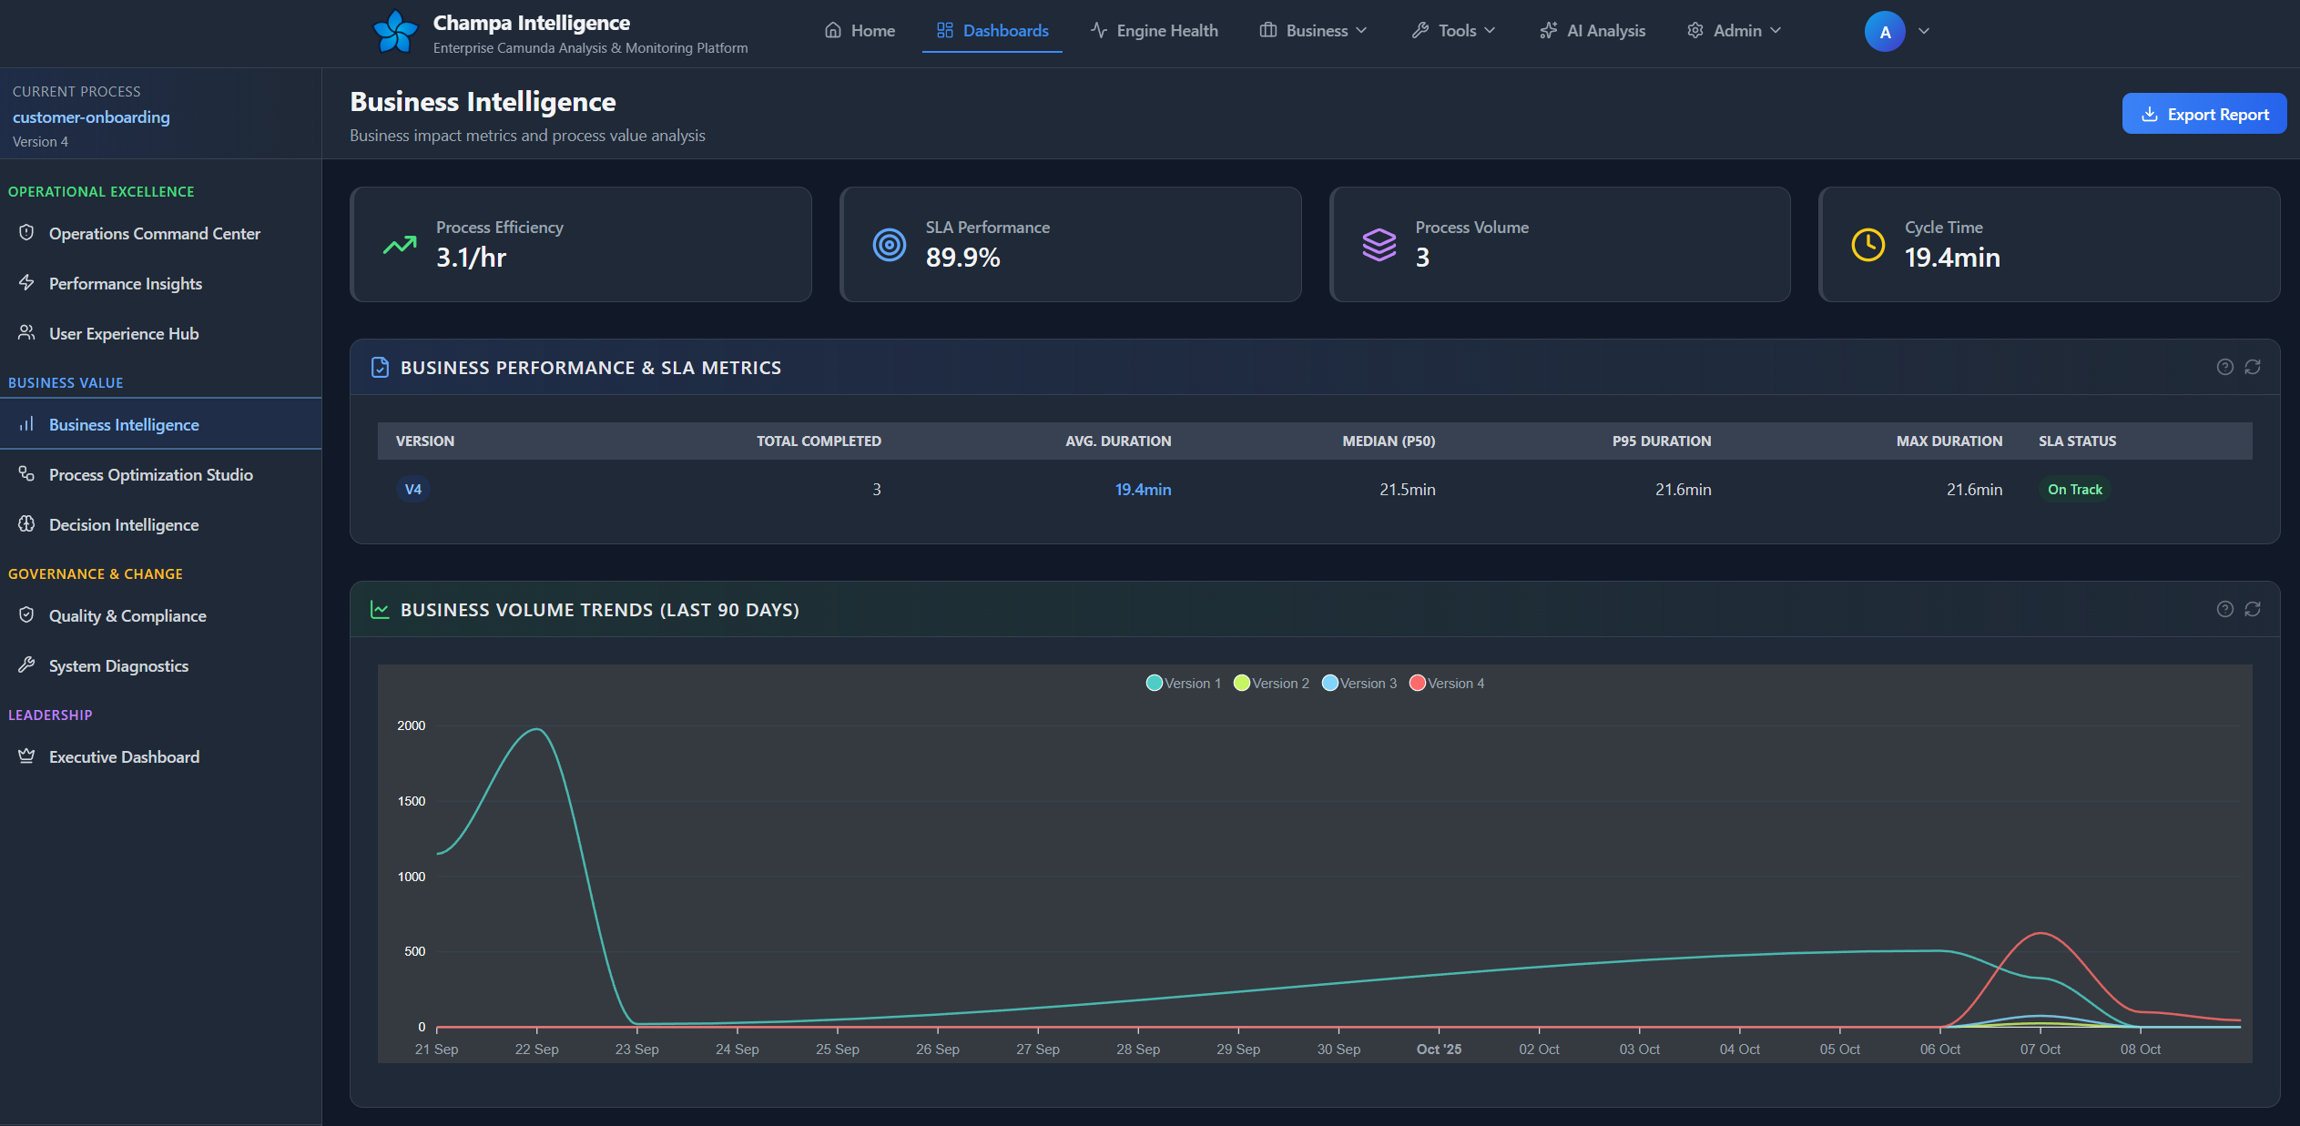Open the customer-onboarding process link
Screen dimensions: 2300x1126
(x=91, y=117)
